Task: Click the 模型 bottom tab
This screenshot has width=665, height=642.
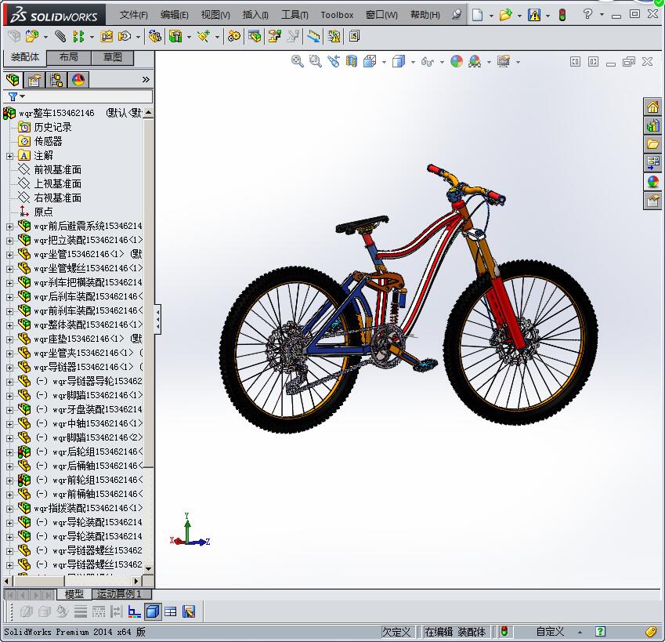Action: [x=74, y=594]
